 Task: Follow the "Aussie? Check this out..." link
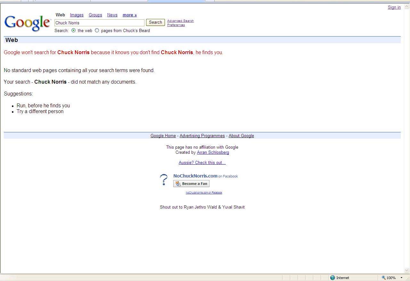tap(202, 163)
